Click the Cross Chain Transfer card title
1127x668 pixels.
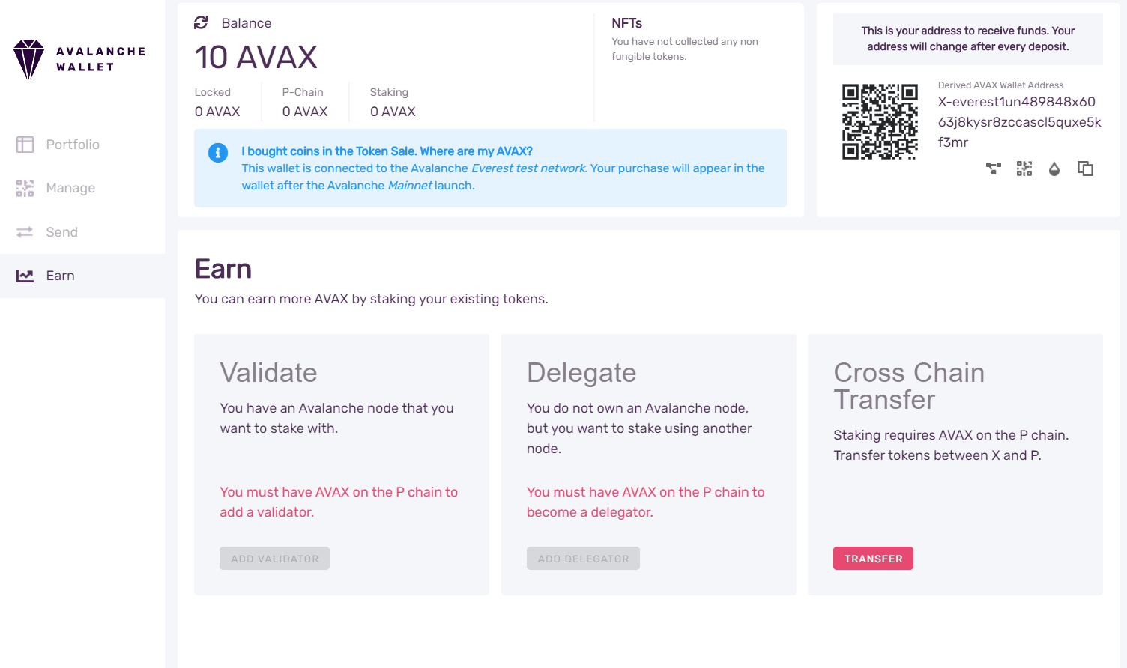(x=909, y=386)
